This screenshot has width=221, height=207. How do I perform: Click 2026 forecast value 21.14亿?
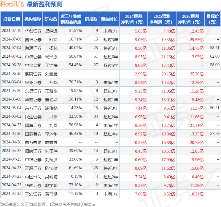pos(197,125)
